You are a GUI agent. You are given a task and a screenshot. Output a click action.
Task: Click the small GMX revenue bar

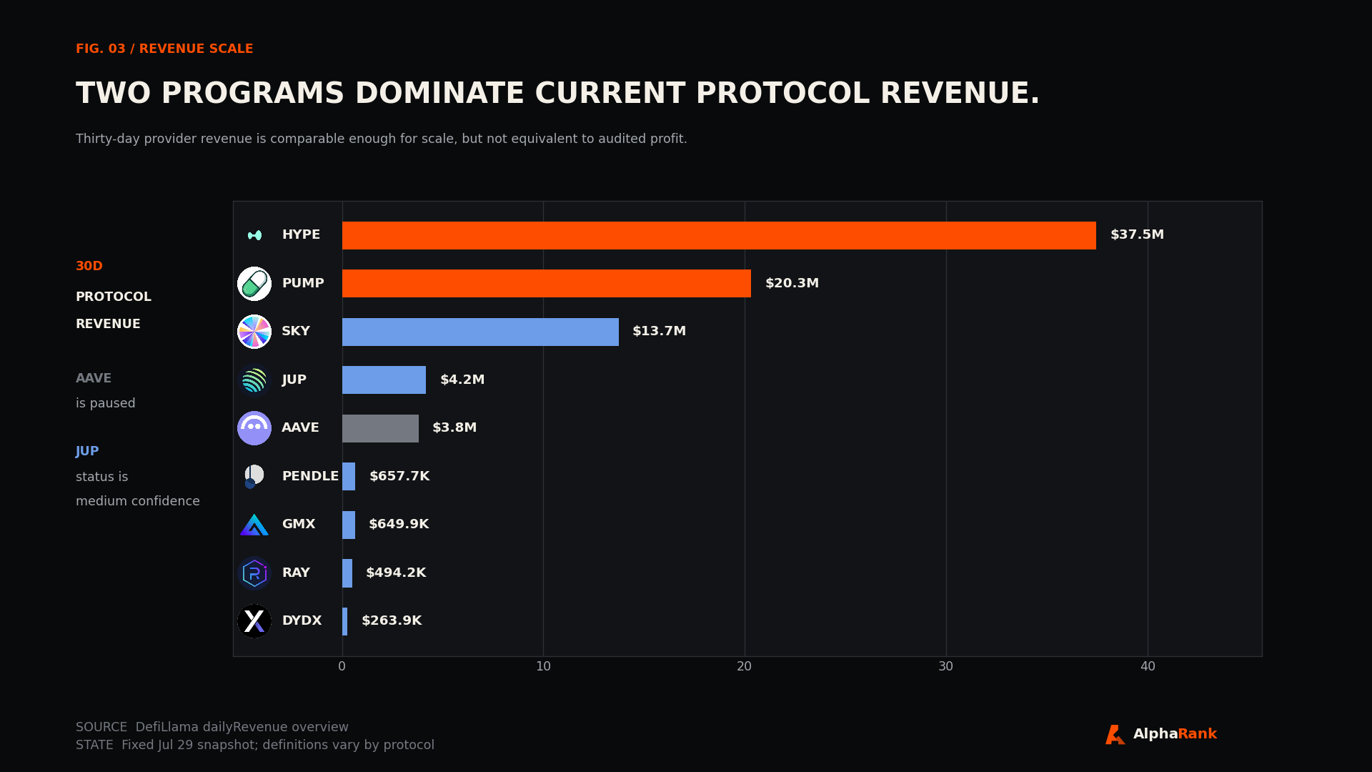coord(349,525)
